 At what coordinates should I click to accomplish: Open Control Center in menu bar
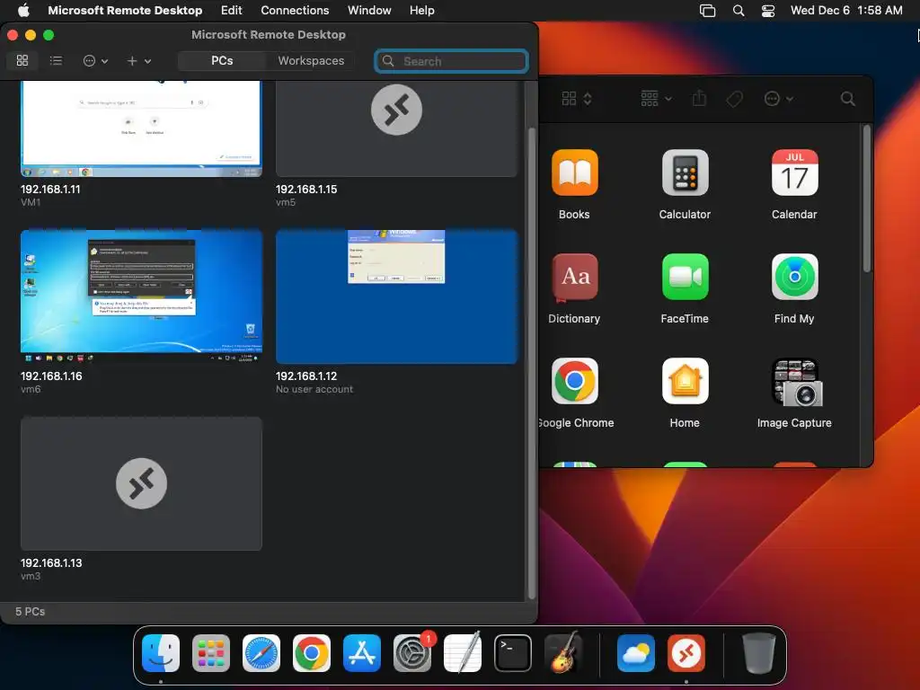[x=768, y=11]
